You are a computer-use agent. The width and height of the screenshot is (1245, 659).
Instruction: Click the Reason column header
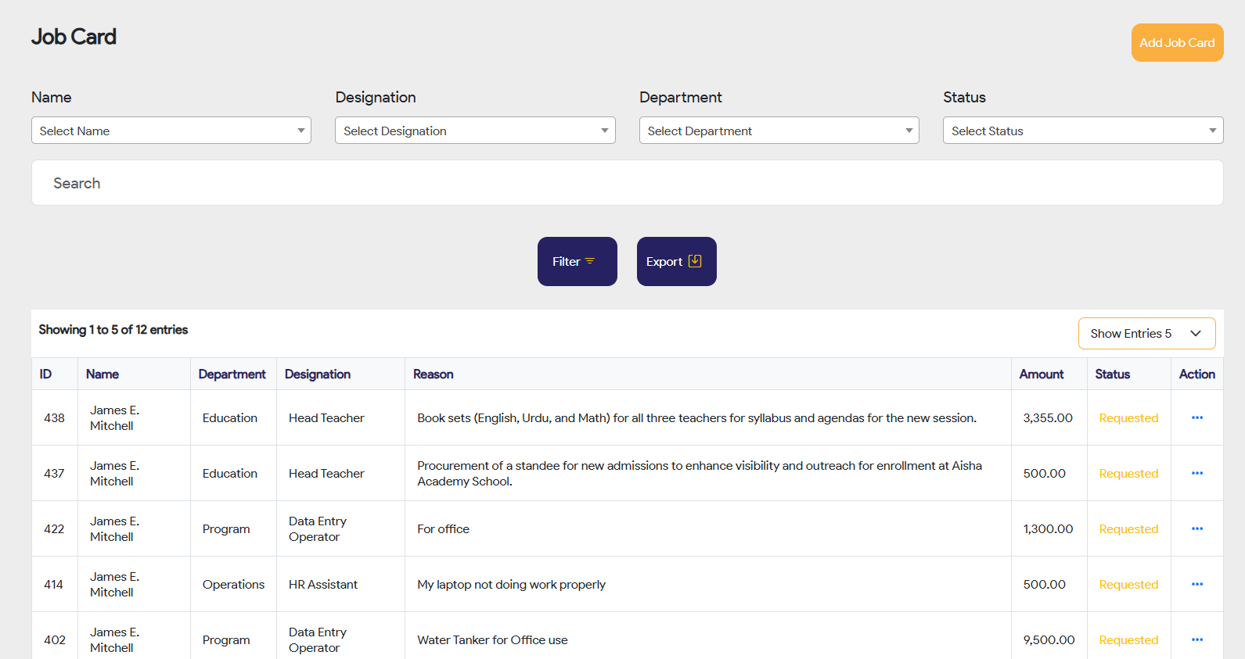(434, 374)
